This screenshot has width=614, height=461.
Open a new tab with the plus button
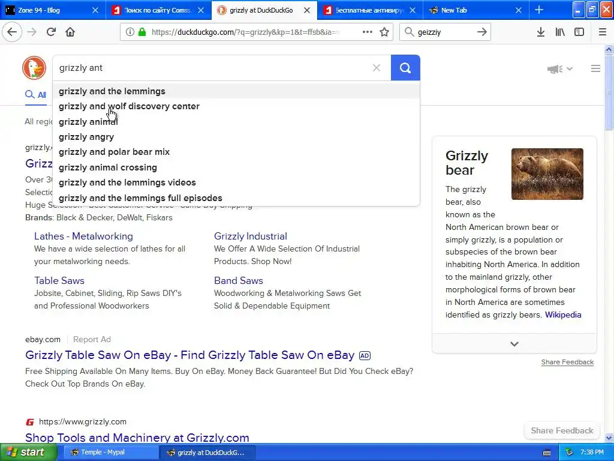(x=539, y=10)
